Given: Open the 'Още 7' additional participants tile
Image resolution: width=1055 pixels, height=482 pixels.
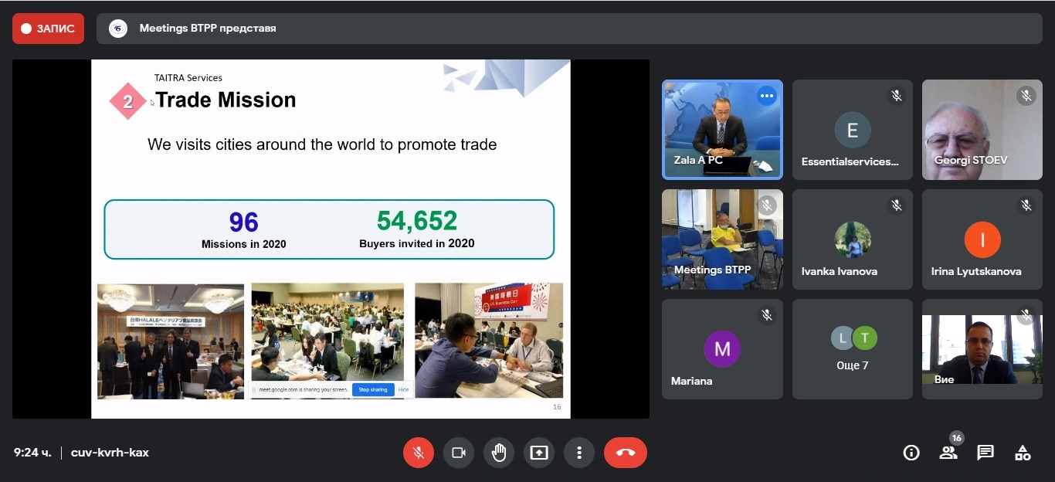Looking at the screenshot, I should tap(853, 349).
